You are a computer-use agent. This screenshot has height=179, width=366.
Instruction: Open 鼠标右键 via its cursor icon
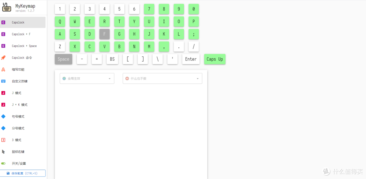point(3,152)
